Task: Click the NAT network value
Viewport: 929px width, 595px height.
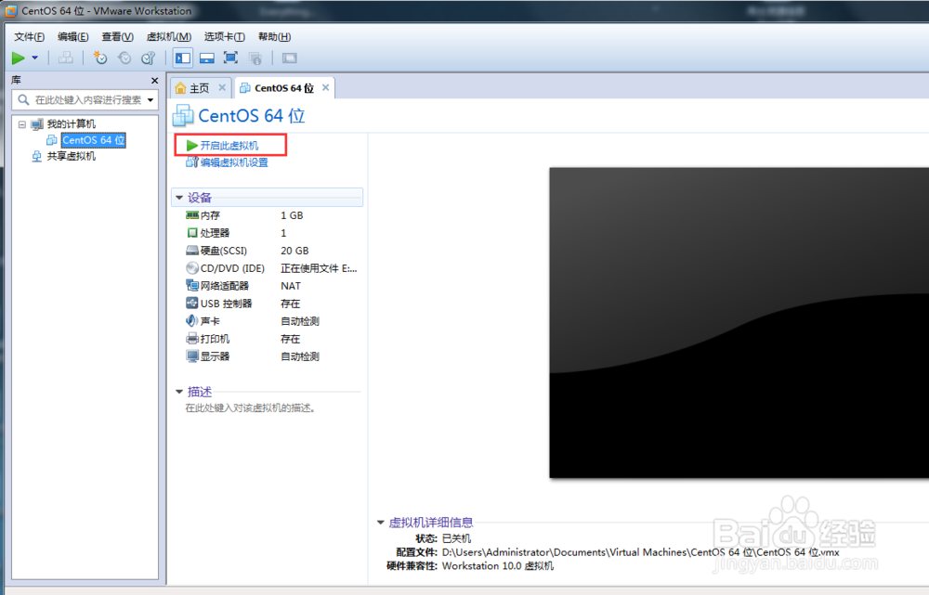Action: pos(291,286)
